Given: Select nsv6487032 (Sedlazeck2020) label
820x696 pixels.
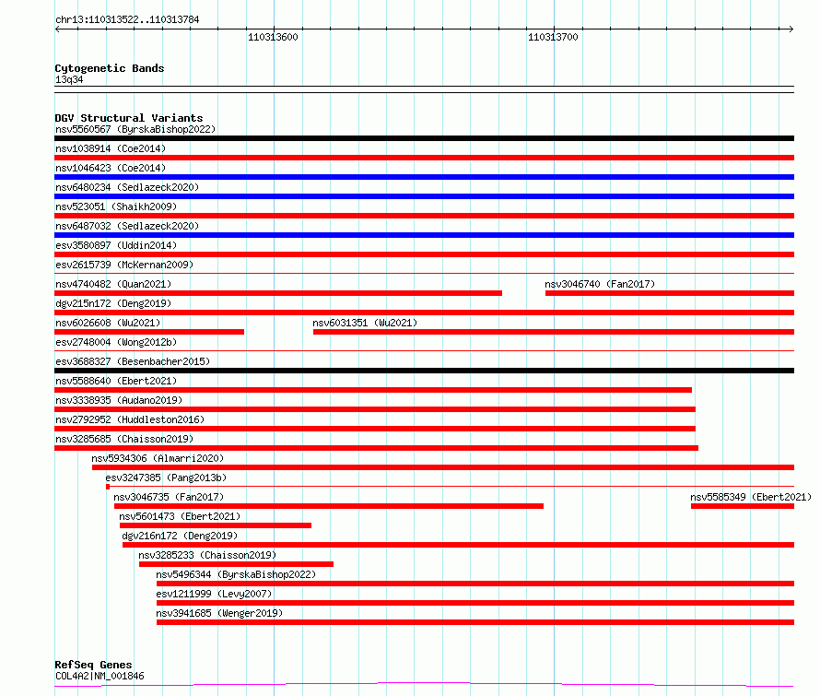Looking at the screenshot, I should point(127,226).
